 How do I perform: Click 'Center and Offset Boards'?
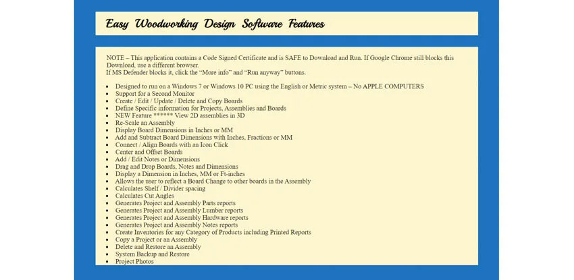pyautogui.click(x=149, y=152)
